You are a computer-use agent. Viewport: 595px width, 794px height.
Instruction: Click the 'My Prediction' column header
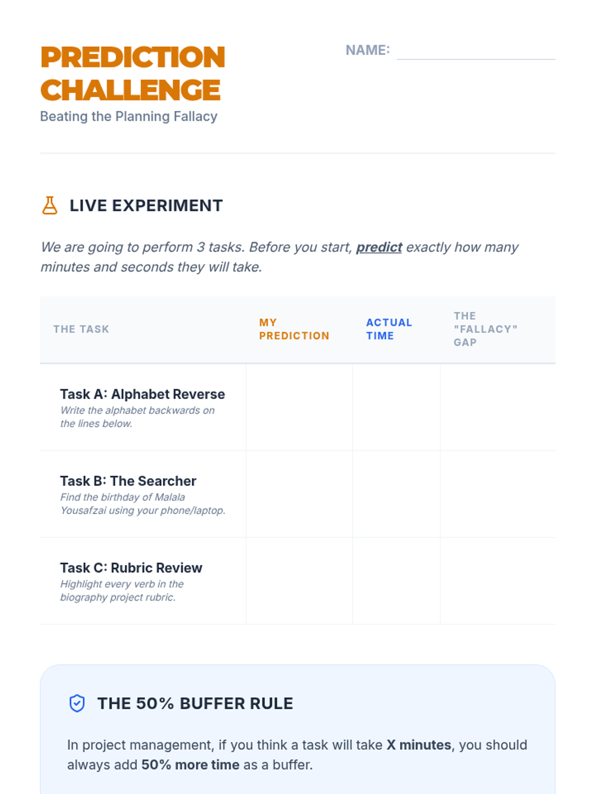(294, 329)
